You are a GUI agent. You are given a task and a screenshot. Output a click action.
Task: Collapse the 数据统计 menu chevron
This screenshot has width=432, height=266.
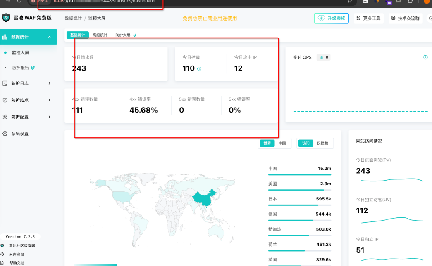click(49, 37)
